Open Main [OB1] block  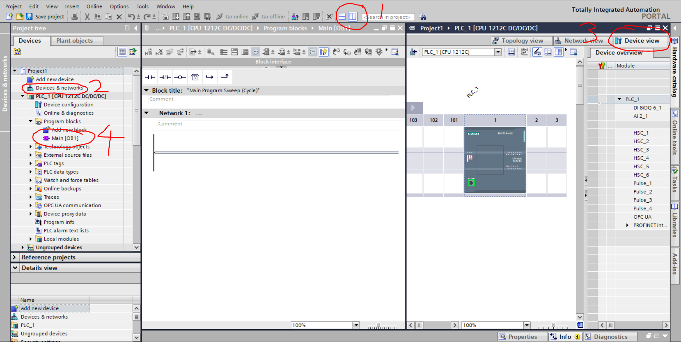pos(65,138)
